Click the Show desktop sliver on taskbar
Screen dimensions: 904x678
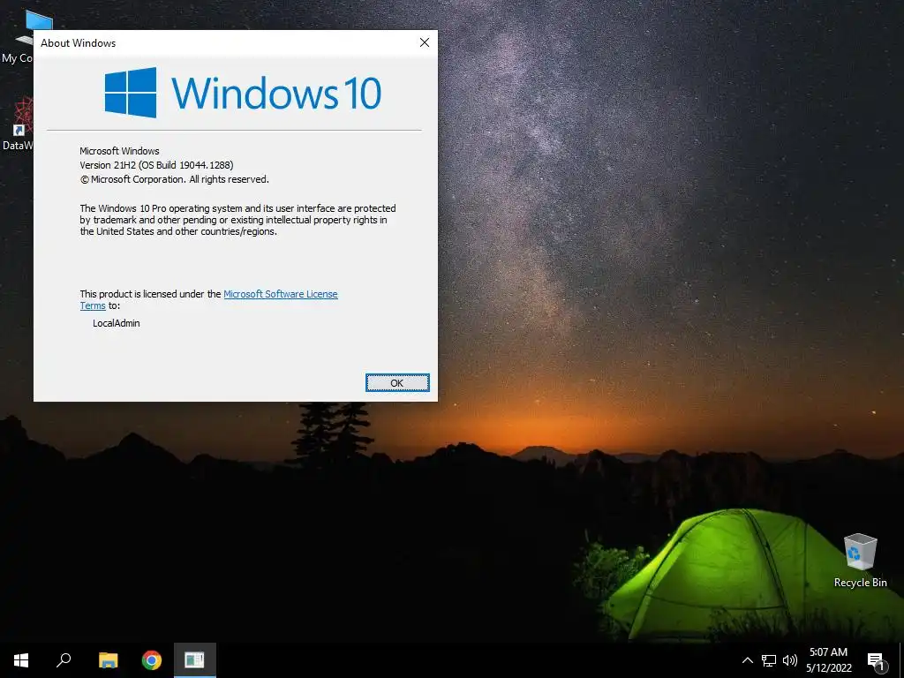point(901,660)
